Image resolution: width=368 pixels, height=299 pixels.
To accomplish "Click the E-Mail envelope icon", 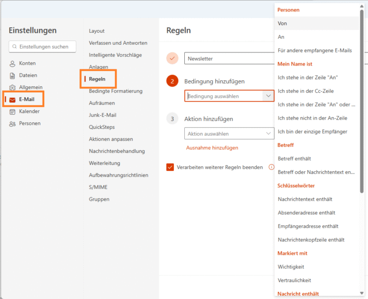I will (x=13, y=99).
